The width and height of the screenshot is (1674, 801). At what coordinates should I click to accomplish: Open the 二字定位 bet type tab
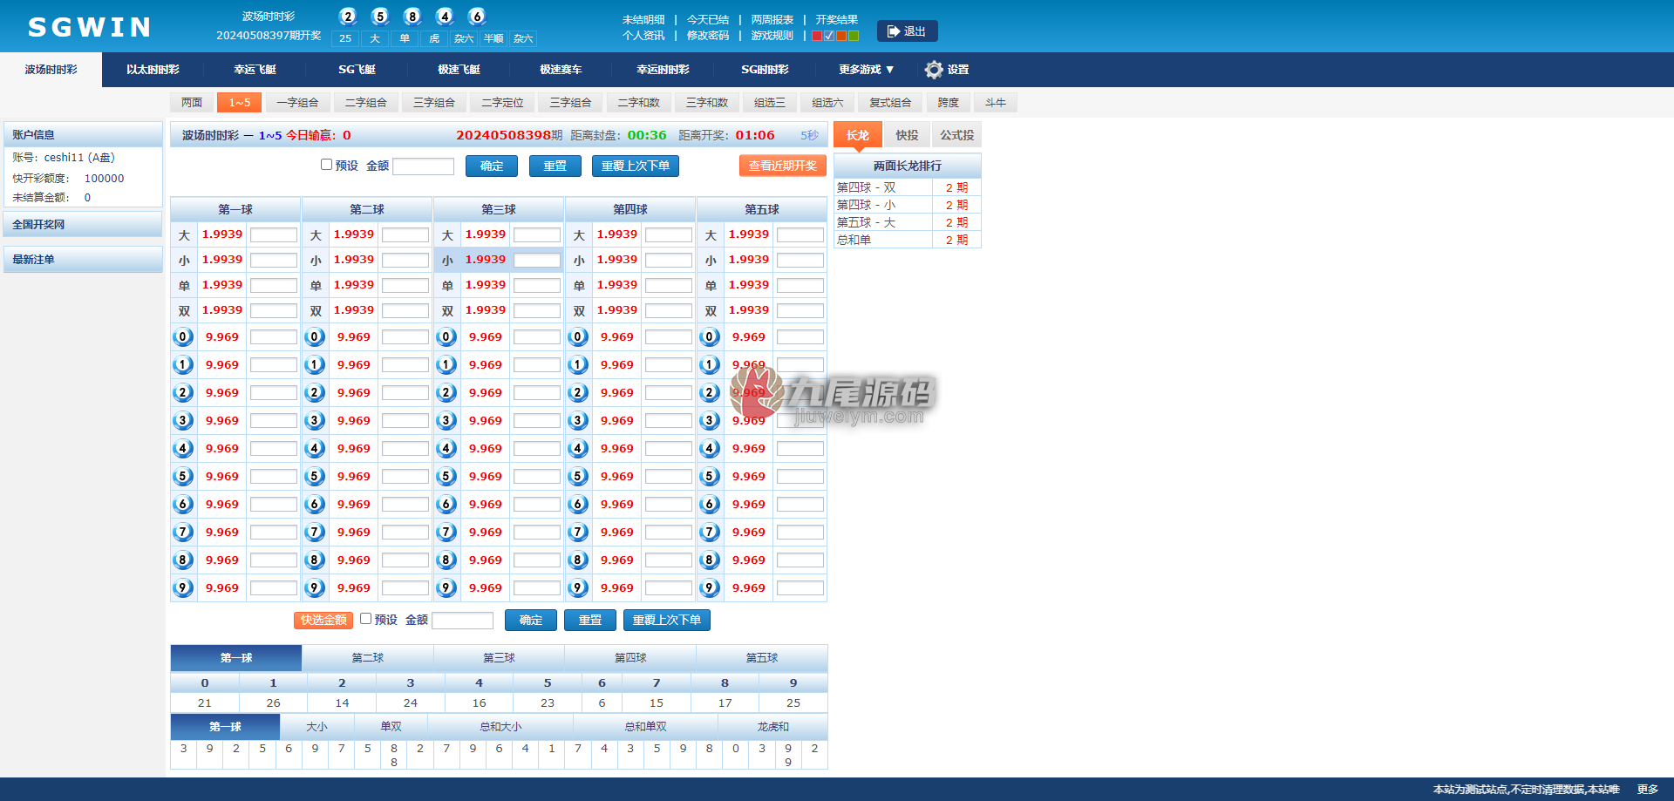(x=502, y=103)
